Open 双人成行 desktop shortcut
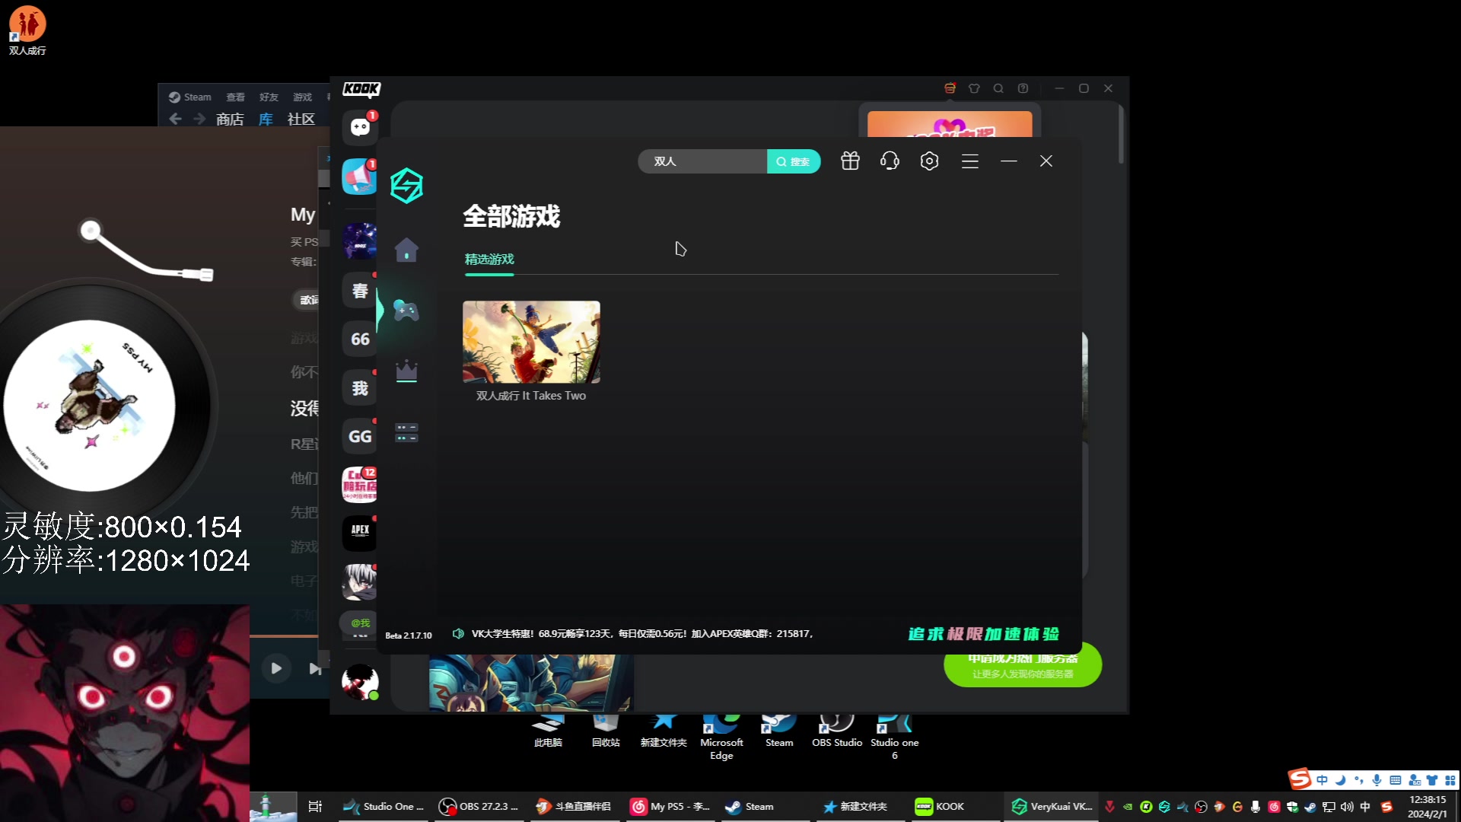Screen dimensions: 1461x822 pos(27,30)
